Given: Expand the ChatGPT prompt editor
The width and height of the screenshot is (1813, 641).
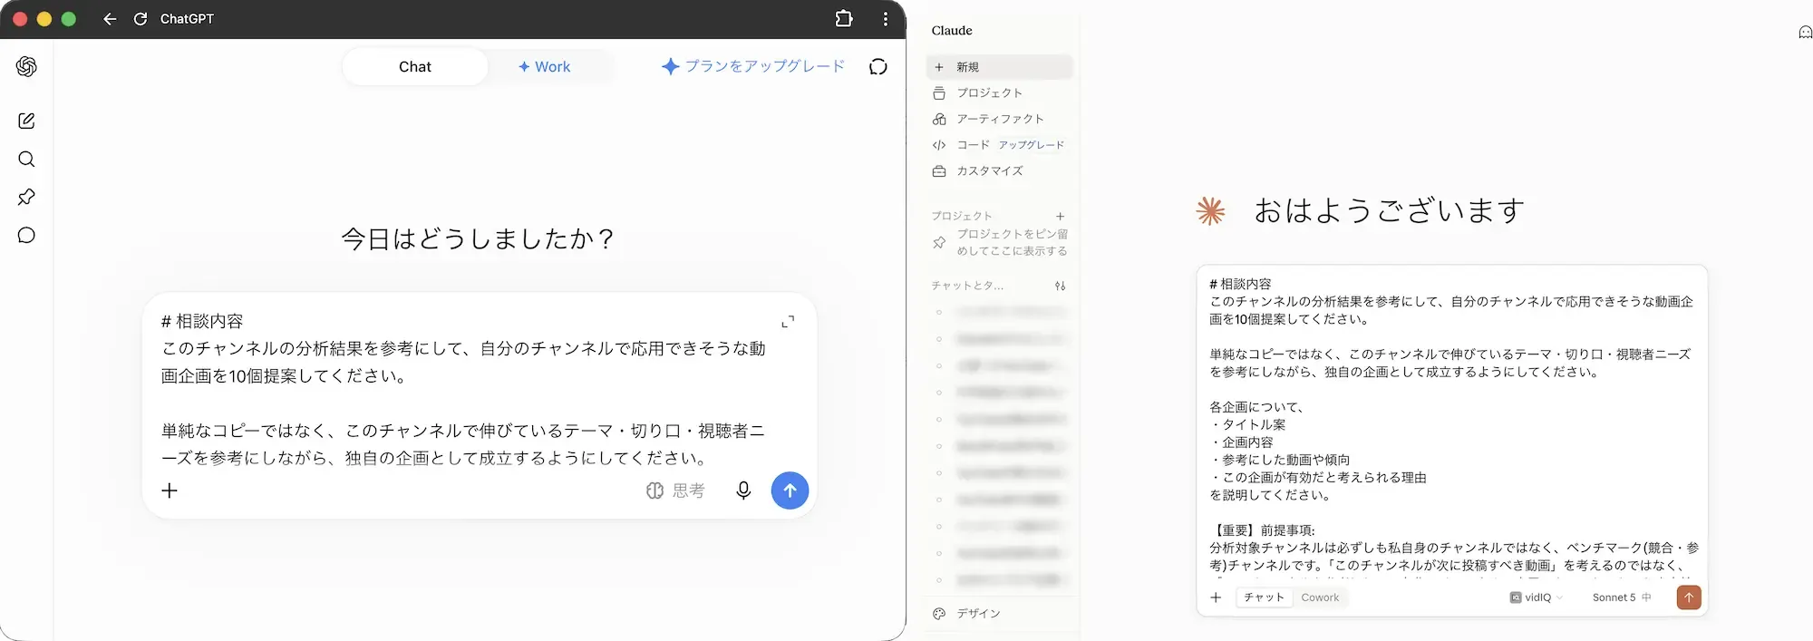Looking at the screenshot, I should (788, 321).
